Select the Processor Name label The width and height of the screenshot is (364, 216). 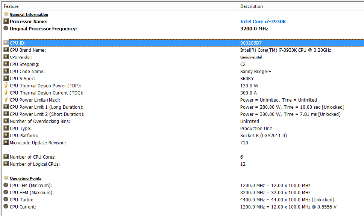[x=29, y=21]
